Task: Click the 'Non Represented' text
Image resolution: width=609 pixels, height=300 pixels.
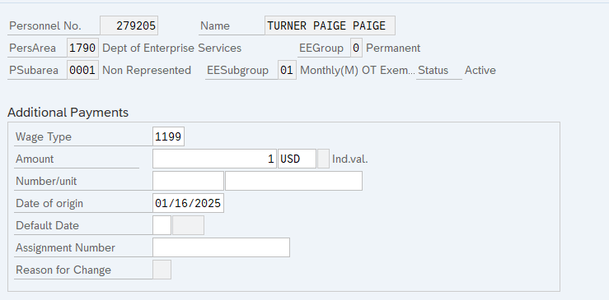Action: click(147, 70)
